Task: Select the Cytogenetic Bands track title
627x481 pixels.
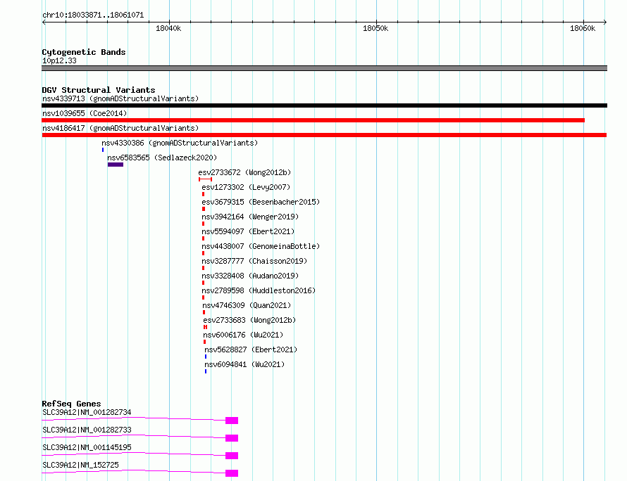Action: coord(84,52)
